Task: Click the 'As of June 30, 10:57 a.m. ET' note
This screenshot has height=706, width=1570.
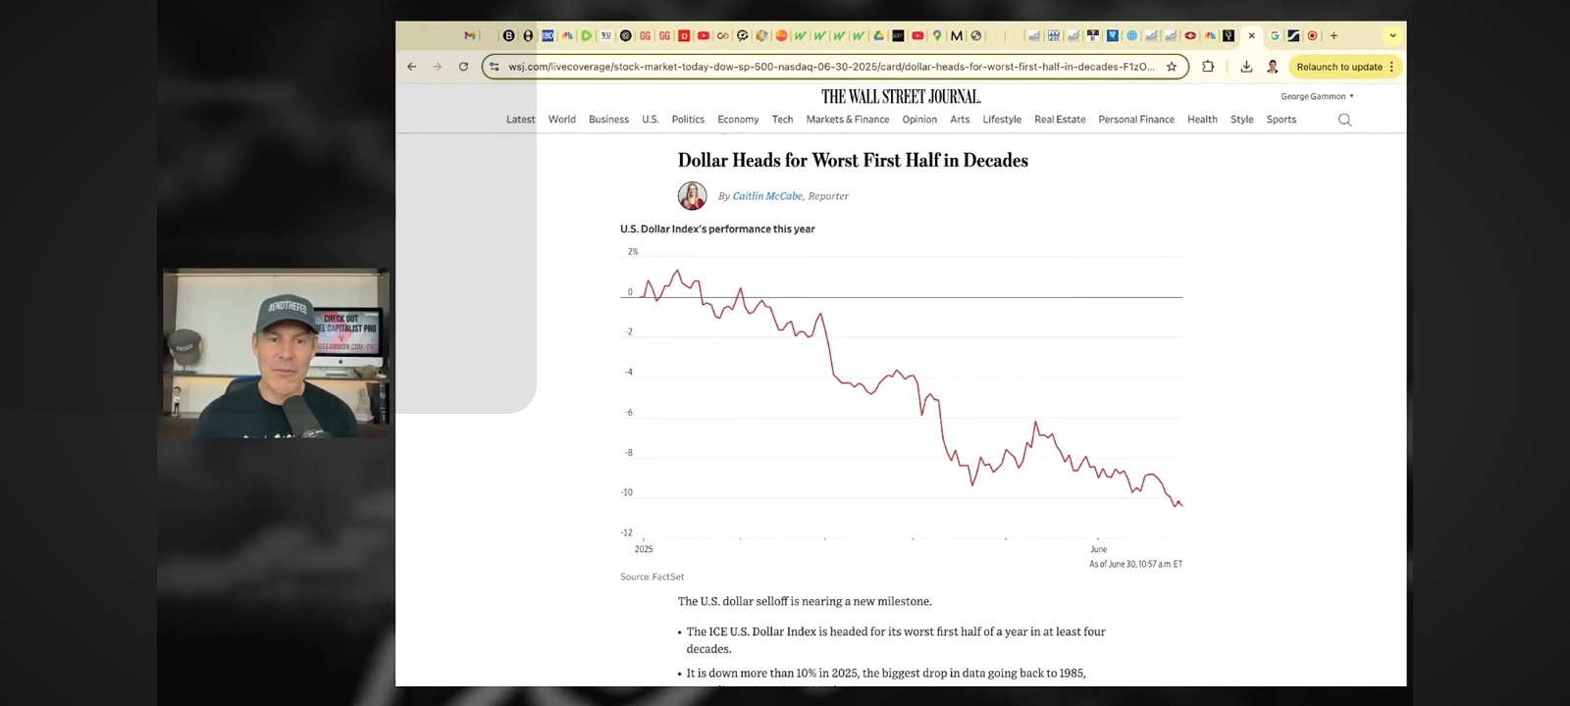Action: (x=1135, y=565)
